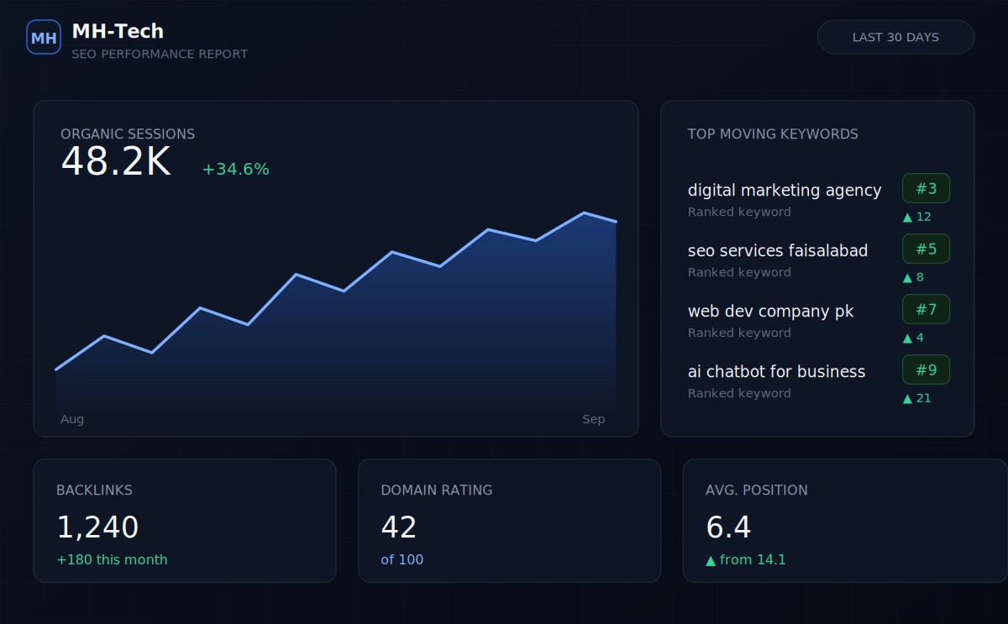Click the ▲ 12 position change

tap(916, 217)
